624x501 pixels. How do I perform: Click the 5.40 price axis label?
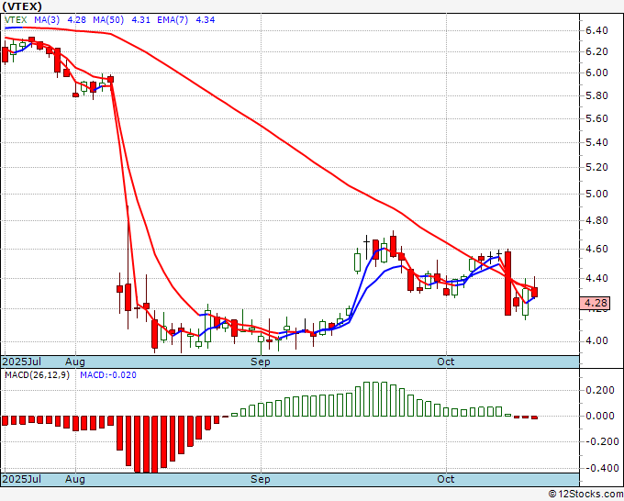[597, 142]
